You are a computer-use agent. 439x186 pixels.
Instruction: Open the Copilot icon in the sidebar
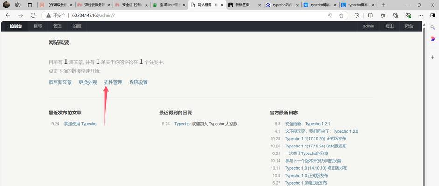point(432,39)
